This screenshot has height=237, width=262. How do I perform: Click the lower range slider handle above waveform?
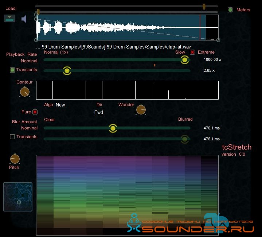click(38, 12)
